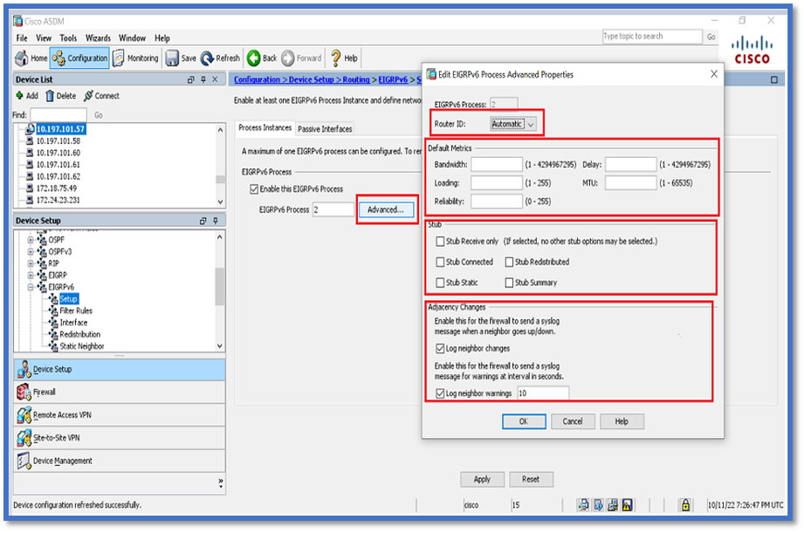This screenshot has height=533, width=804.
Task: Check Stub Static option
Action: 440,283
